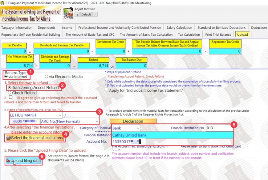Click the ARC number field starting H8007
Image resolution: width=268 pixels, height=180 pixels.
pos(25,122)
